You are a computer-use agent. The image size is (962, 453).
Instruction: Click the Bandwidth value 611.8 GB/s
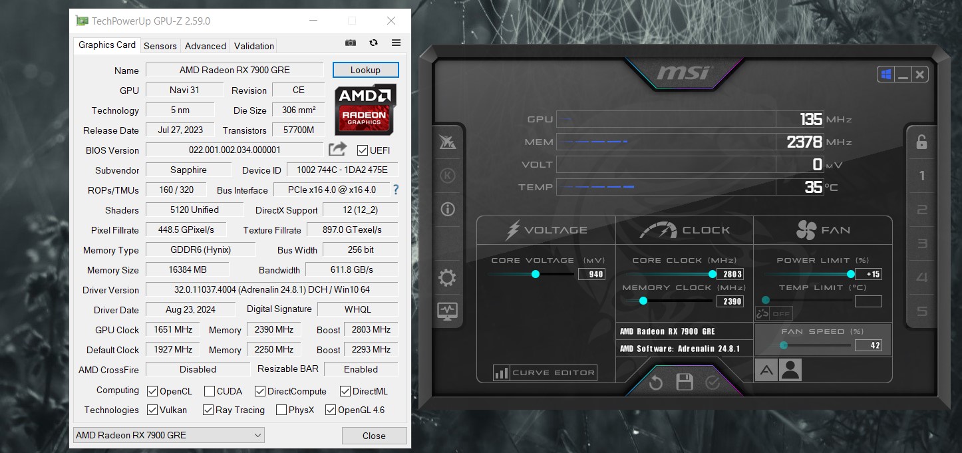351,269
